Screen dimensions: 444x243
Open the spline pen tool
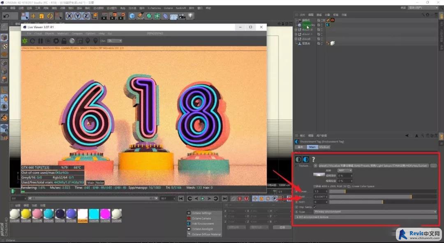tap(141, 16)
